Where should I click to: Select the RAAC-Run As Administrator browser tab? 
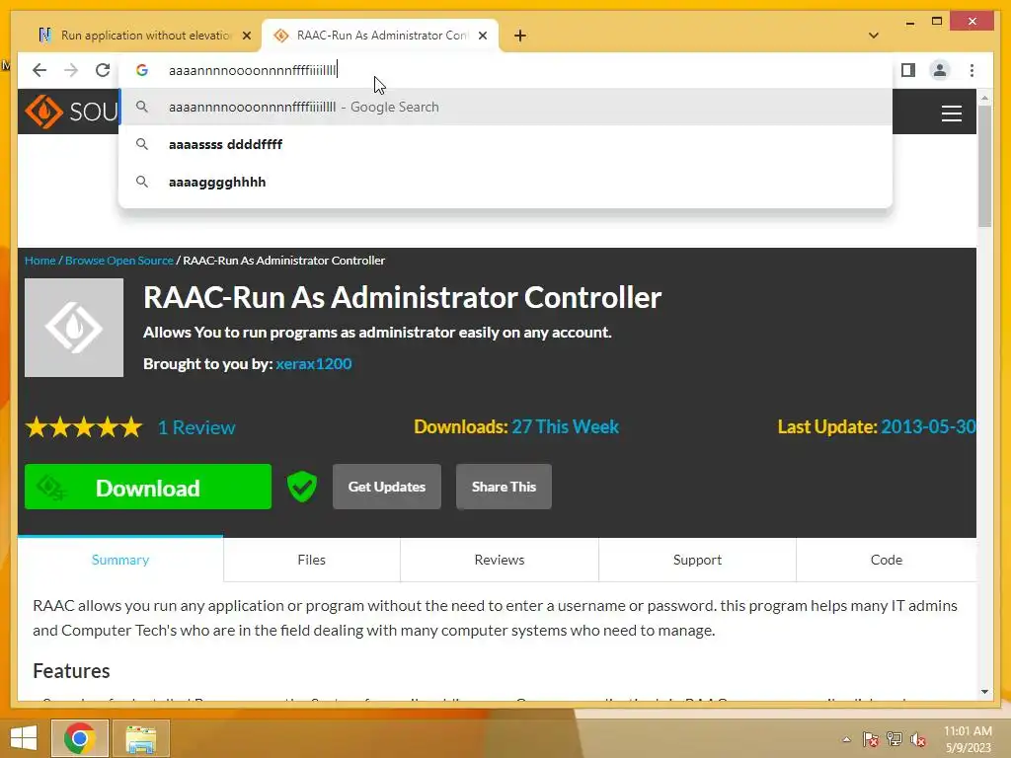coord(380,36)
